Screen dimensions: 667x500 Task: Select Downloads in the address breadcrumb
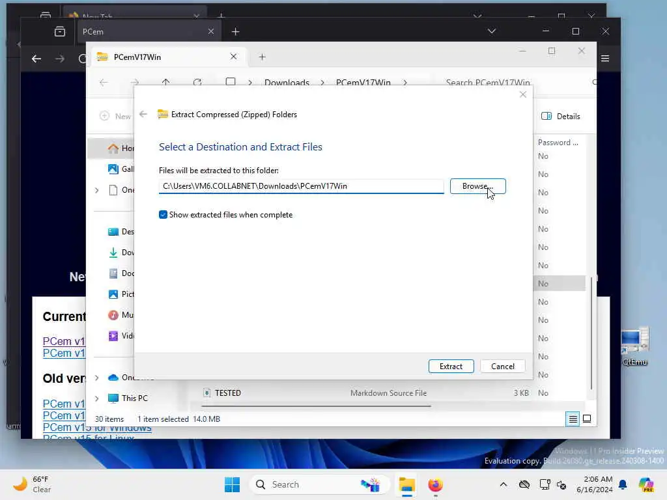(x=287, y=83)
